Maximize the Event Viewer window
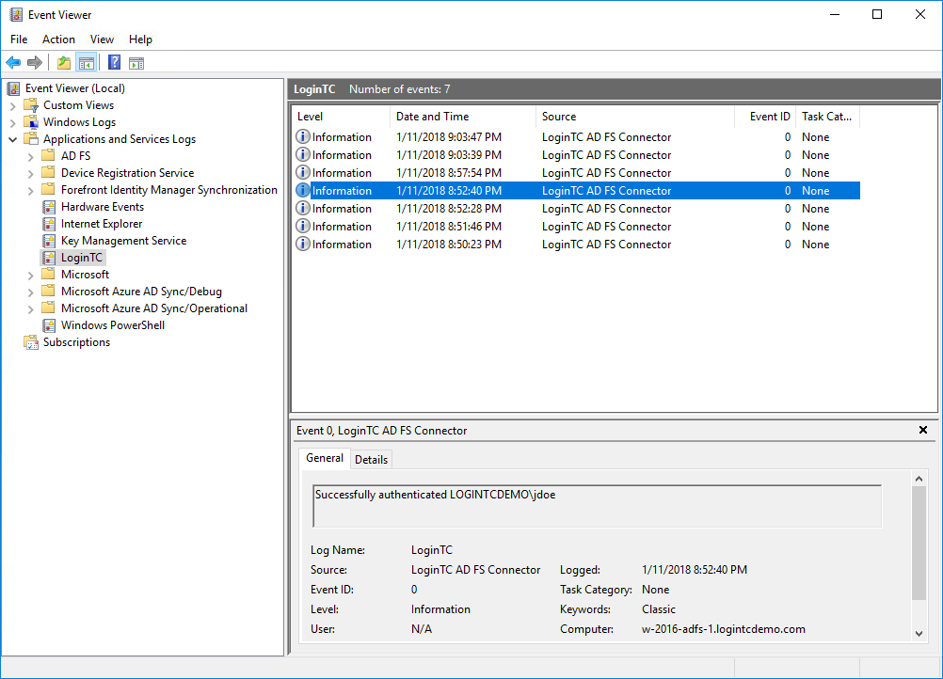 click(877, 14)
